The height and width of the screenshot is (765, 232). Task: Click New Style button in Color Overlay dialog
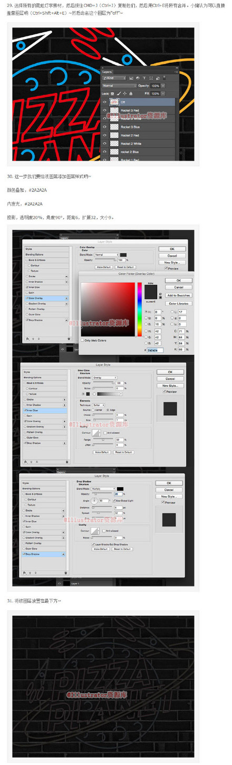click(x=172, y=262)
